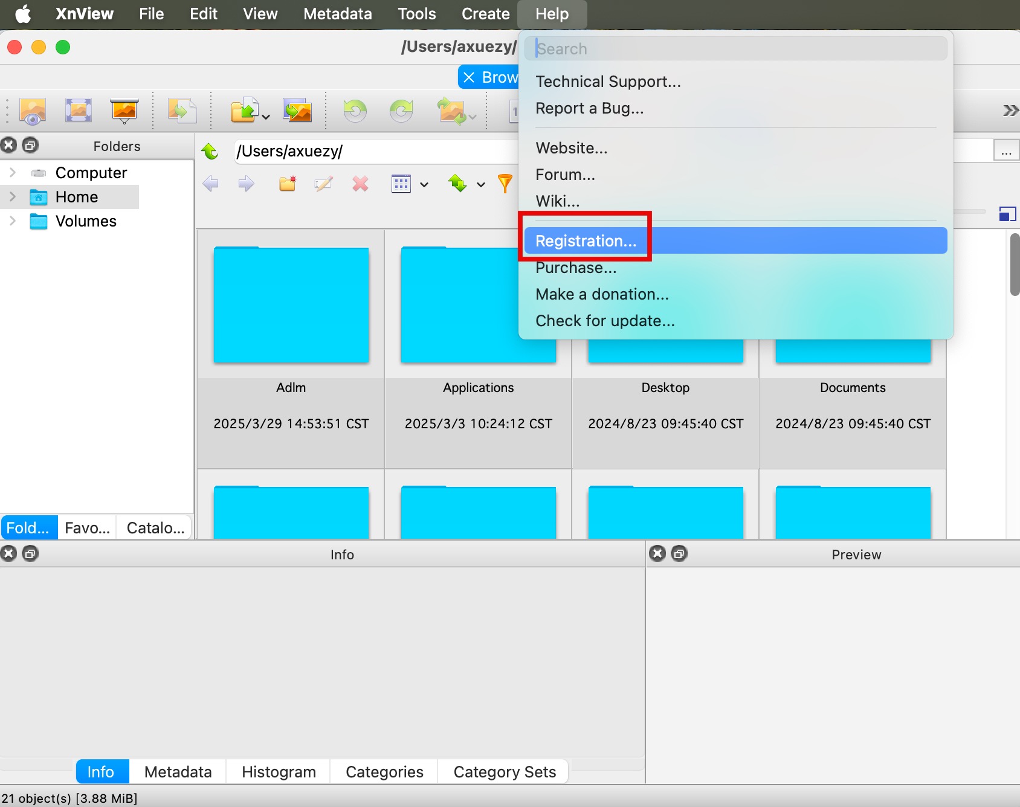Open the sort order dropdown arrow
Screen dimensions: 1020x807
coord(481,185)
